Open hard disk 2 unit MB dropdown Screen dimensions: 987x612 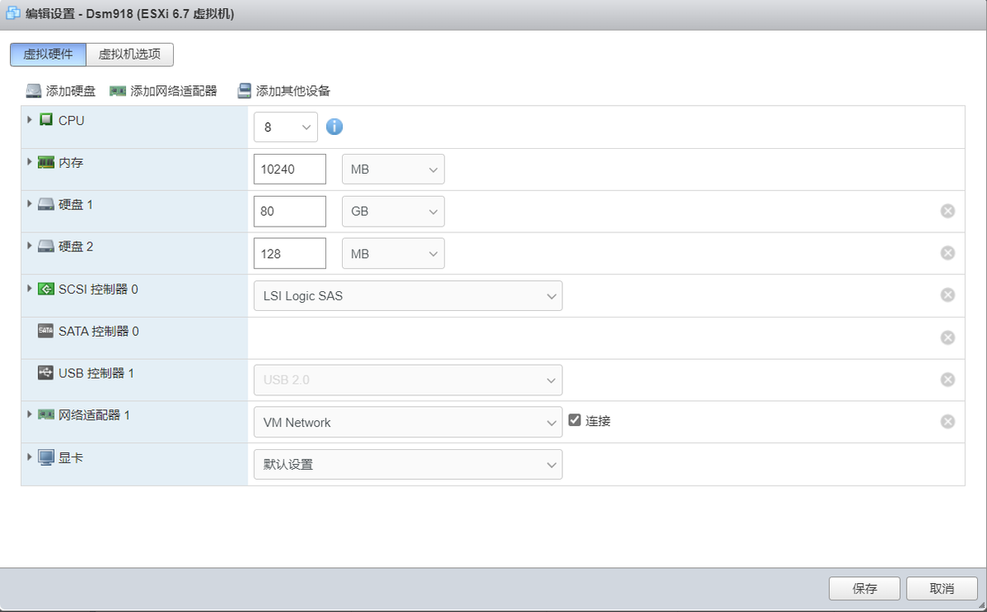tap(393, 253)
